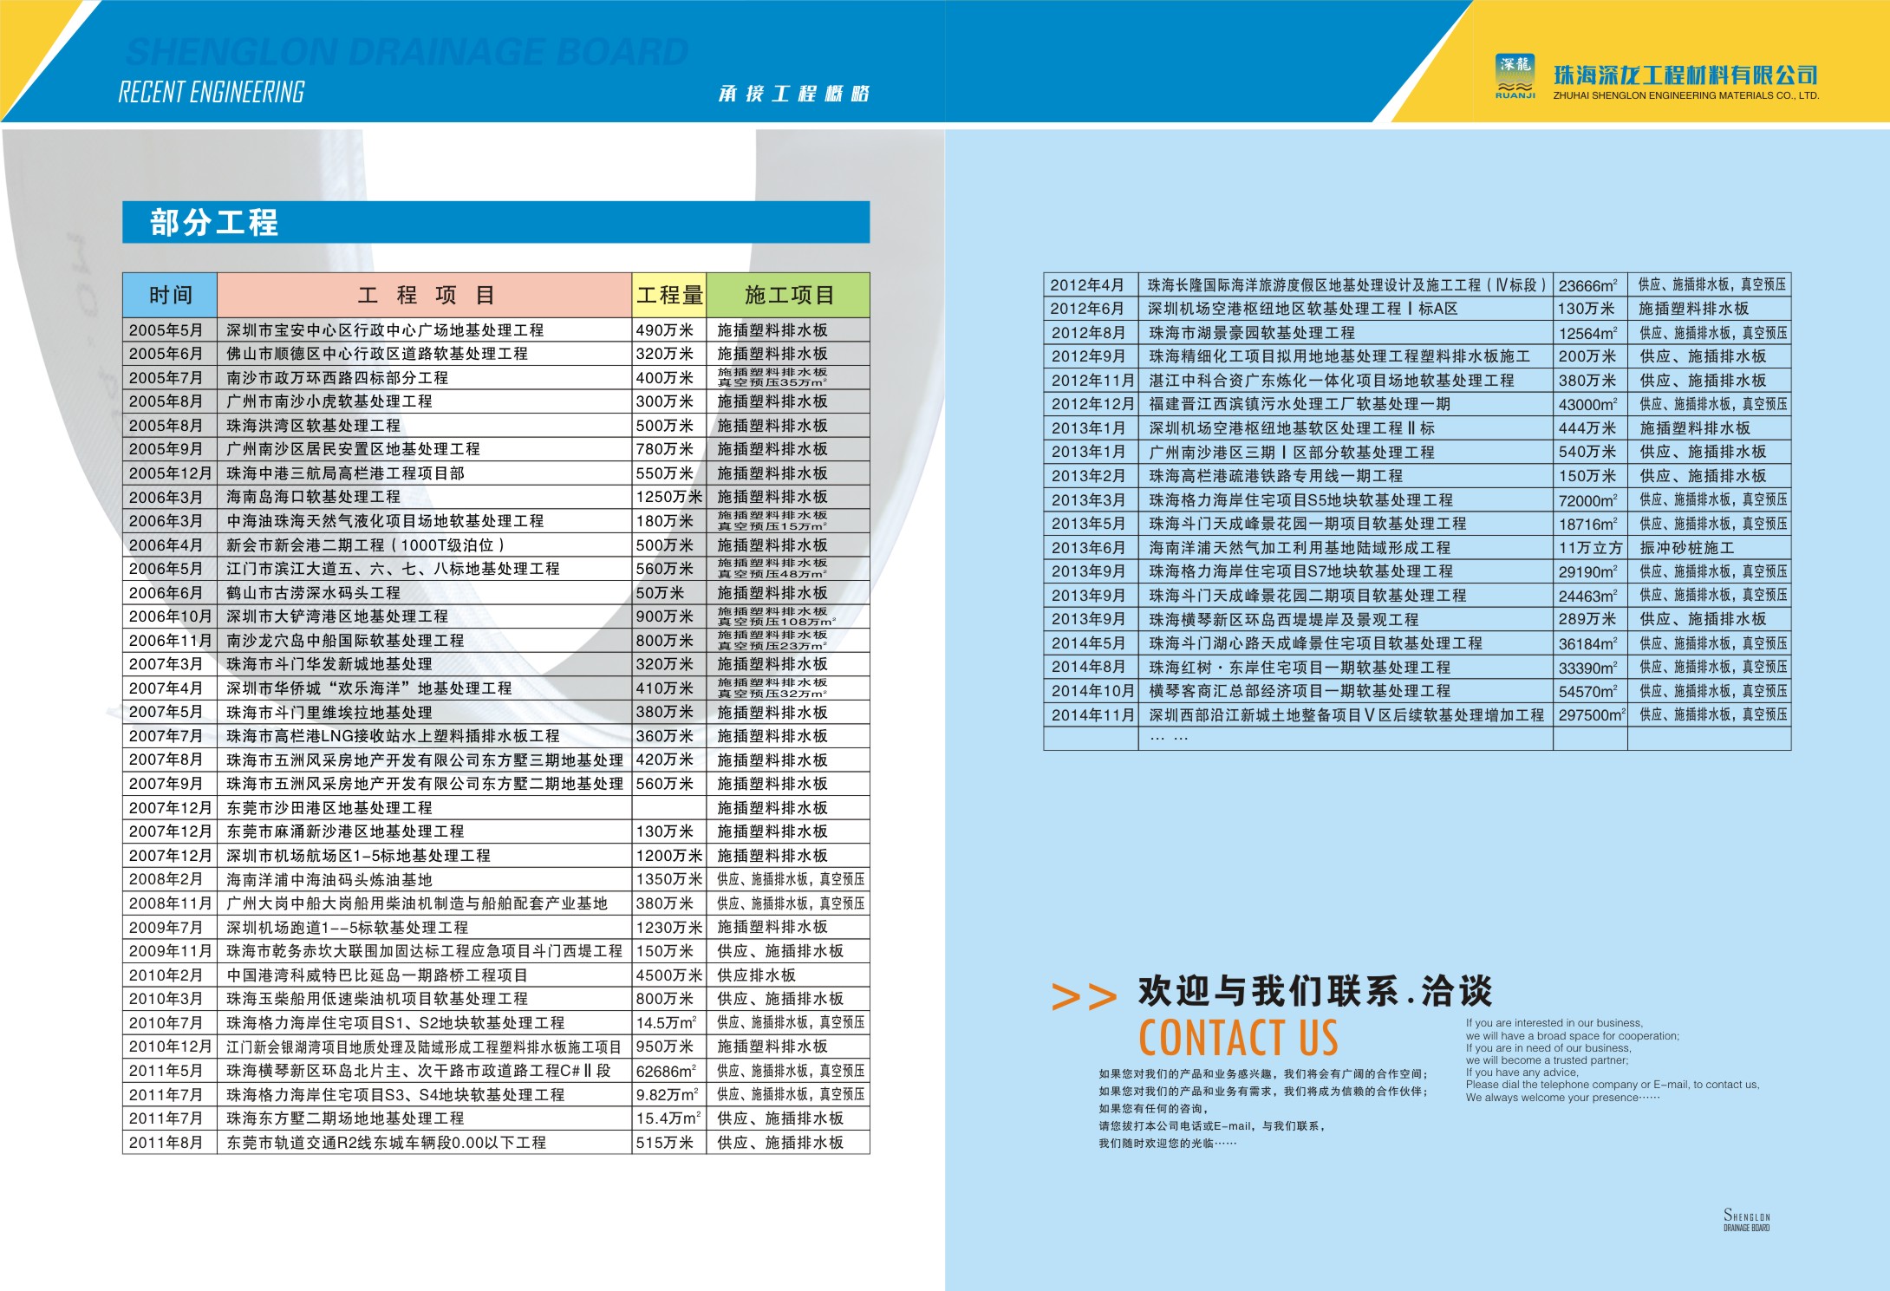Select the 2005年5月 first table row date
The image size is (1890, 1291).
coord(166,330)
